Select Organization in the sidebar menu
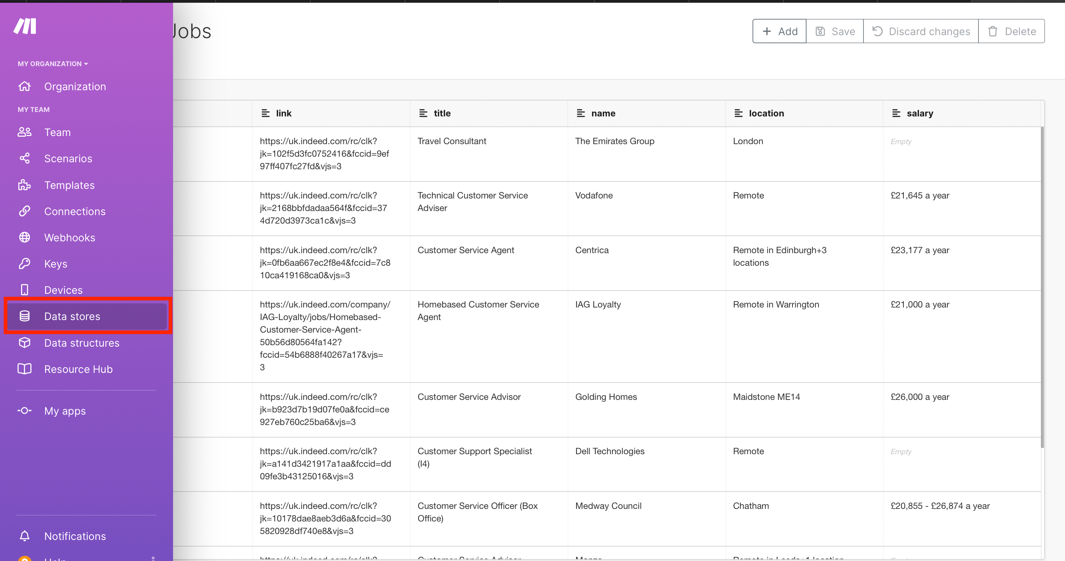Viewport: 1065px width, 561px height. point(75,86)
